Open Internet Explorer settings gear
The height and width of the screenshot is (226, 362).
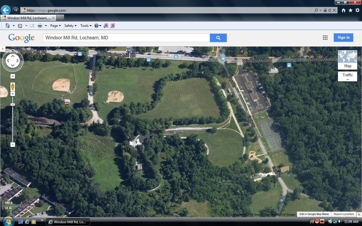tap(357, 10)
